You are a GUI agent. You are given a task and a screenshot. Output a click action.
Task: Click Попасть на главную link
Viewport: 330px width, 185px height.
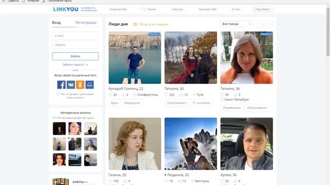(x=154, y=24)
